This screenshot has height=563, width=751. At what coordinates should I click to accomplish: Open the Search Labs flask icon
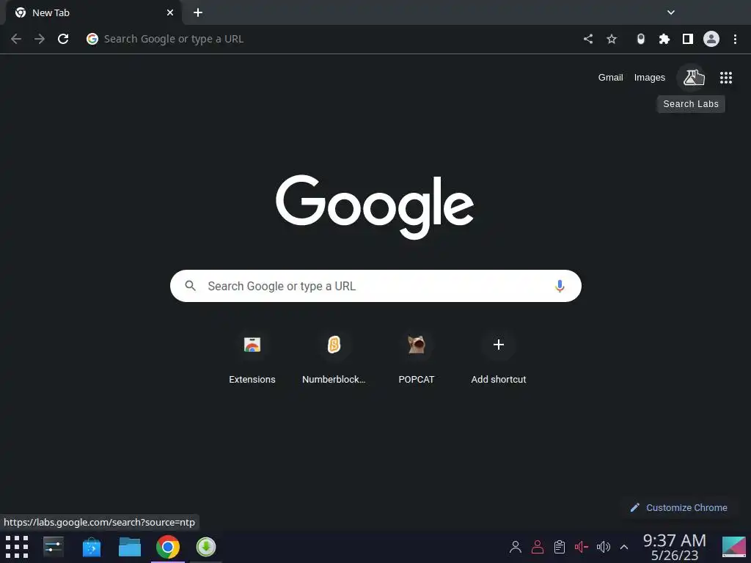pos(691,78)
